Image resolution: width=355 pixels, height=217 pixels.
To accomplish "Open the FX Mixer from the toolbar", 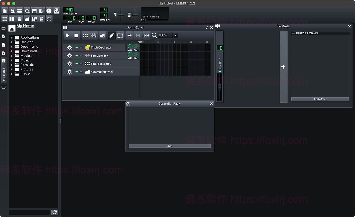I will coord(34,18).
